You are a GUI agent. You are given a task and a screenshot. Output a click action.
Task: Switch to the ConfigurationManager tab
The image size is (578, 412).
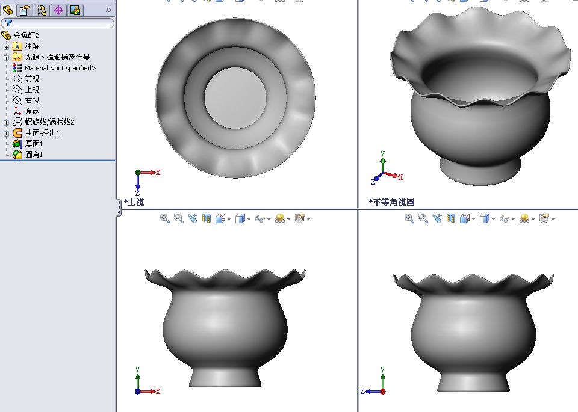click(x=42, y=10)
